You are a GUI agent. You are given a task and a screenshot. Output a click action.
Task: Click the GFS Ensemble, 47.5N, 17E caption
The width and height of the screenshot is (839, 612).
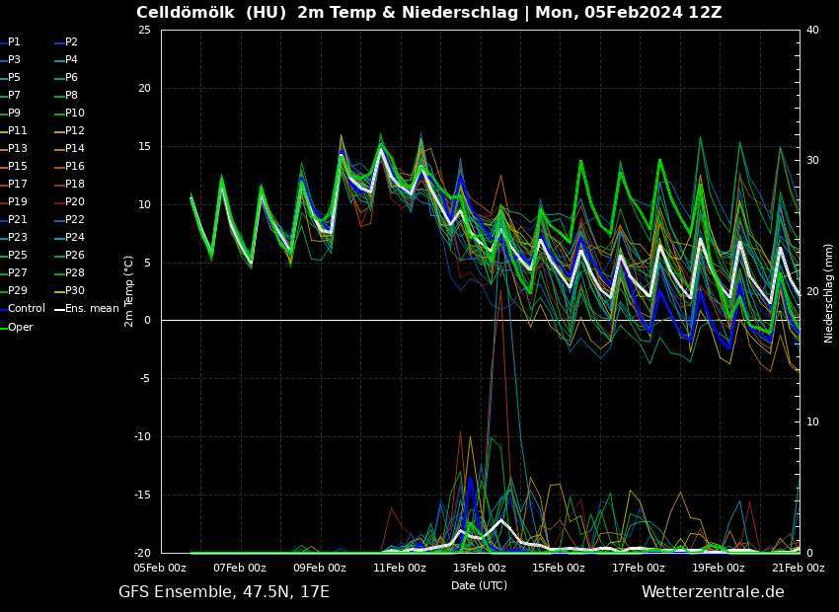224,592
